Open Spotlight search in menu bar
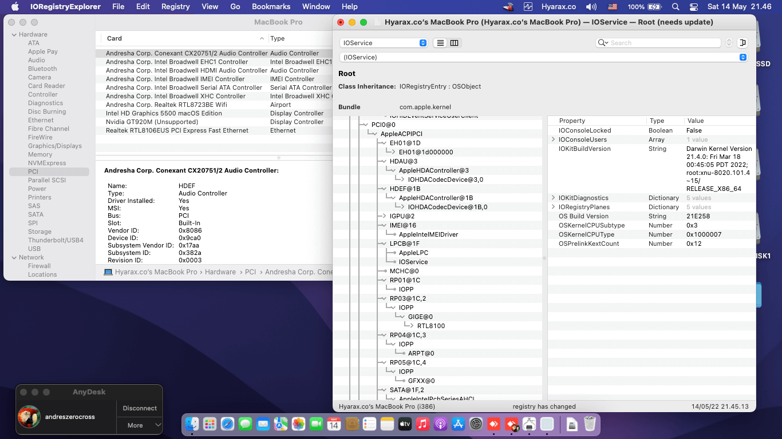782x439 pixels. [x=676, y=7]
